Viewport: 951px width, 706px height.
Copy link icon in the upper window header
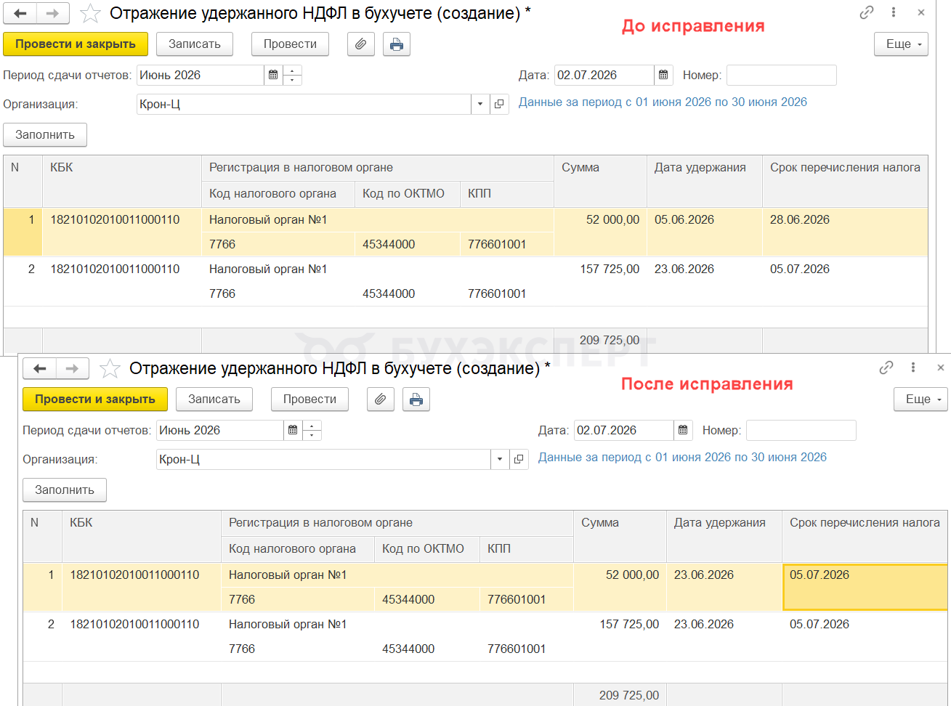(867, 12)
